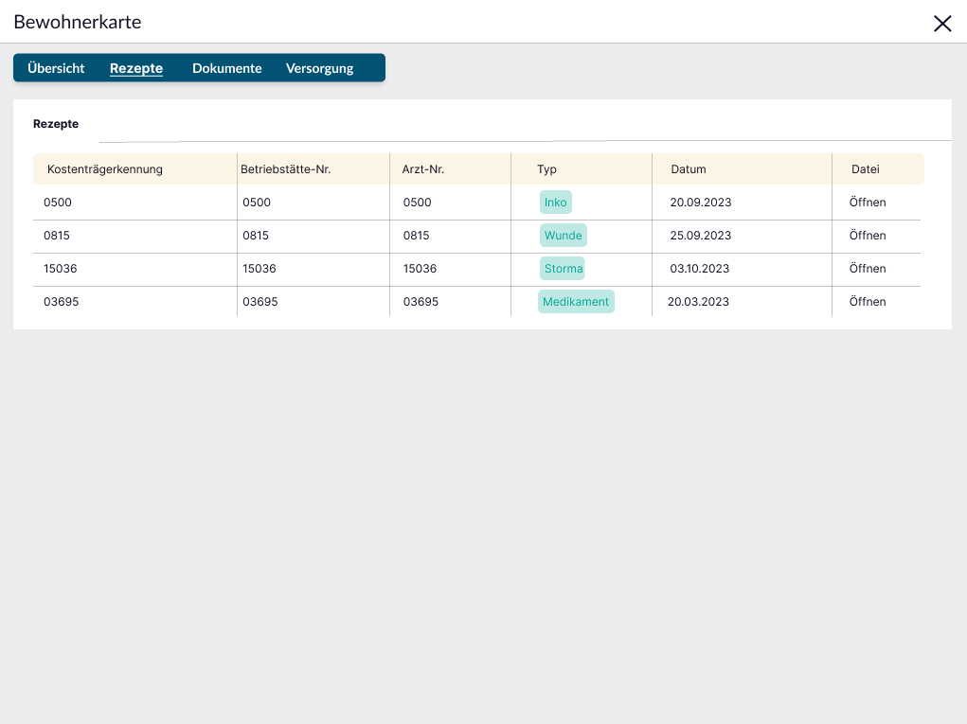Click Öffnen in the Medikament row
This screenshot has width=967, height=724.
[x=868, y=302]
